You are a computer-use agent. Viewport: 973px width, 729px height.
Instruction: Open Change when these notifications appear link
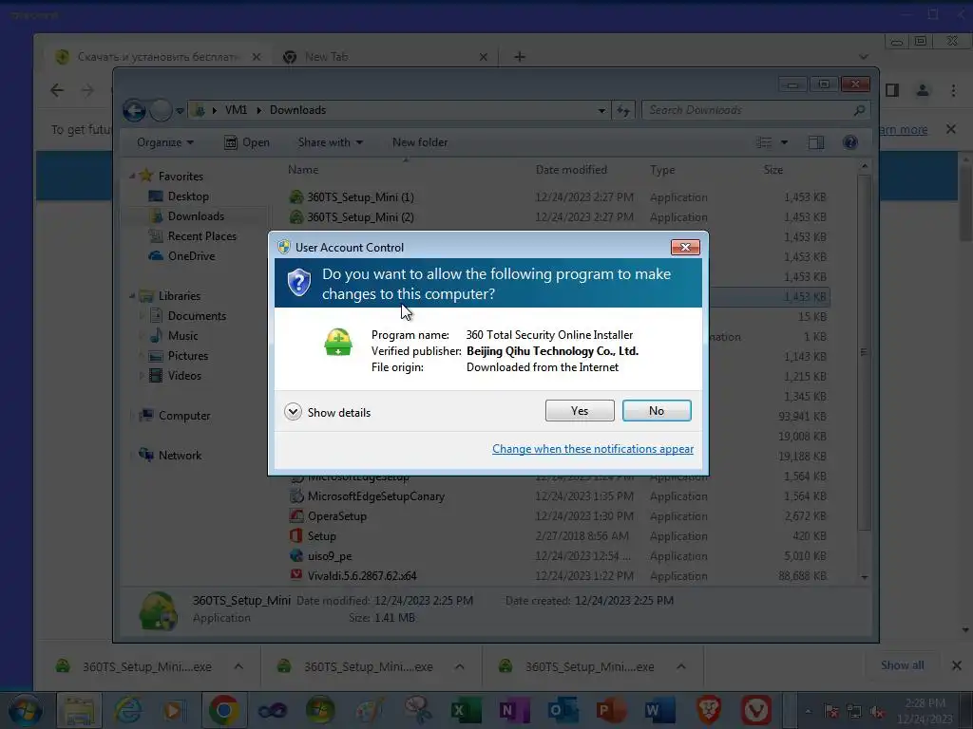point(593,449)
